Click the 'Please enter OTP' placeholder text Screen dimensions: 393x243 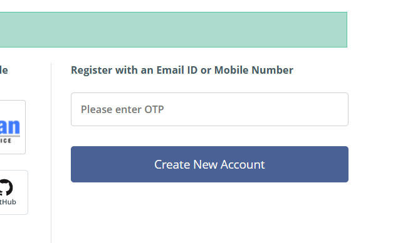point(122,109)
